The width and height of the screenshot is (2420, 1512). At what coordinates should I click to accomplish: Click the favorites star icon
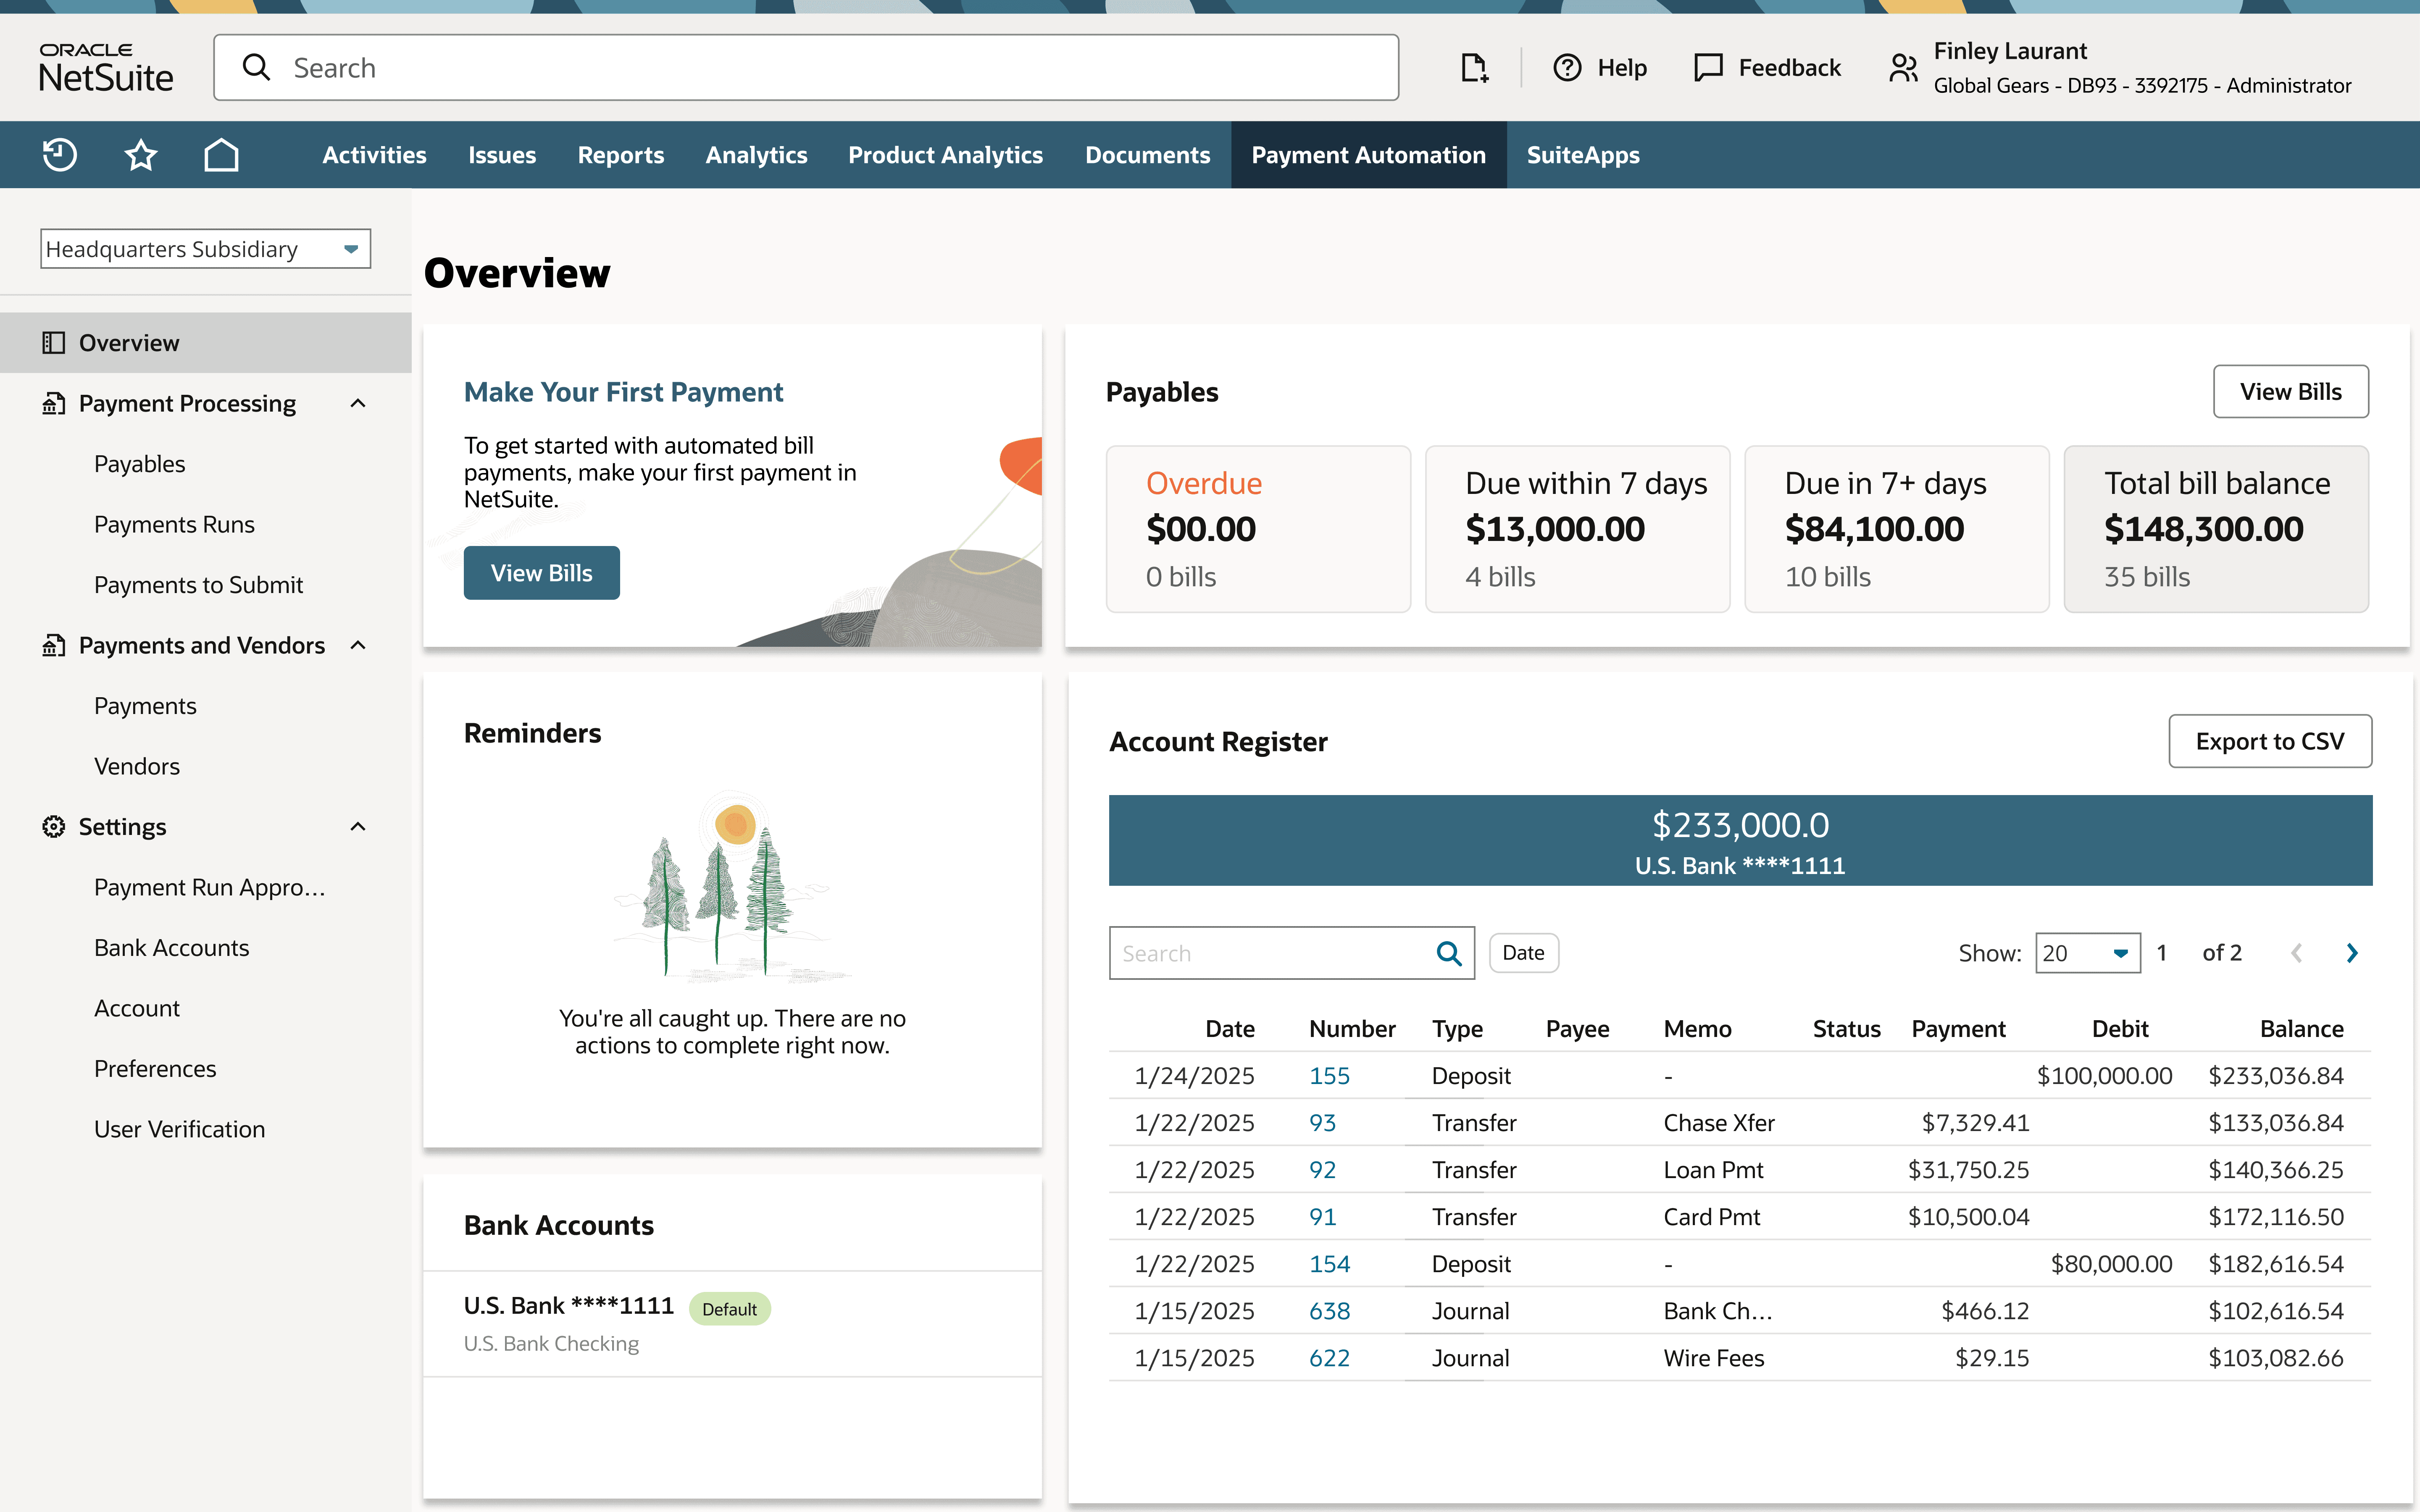141,155
